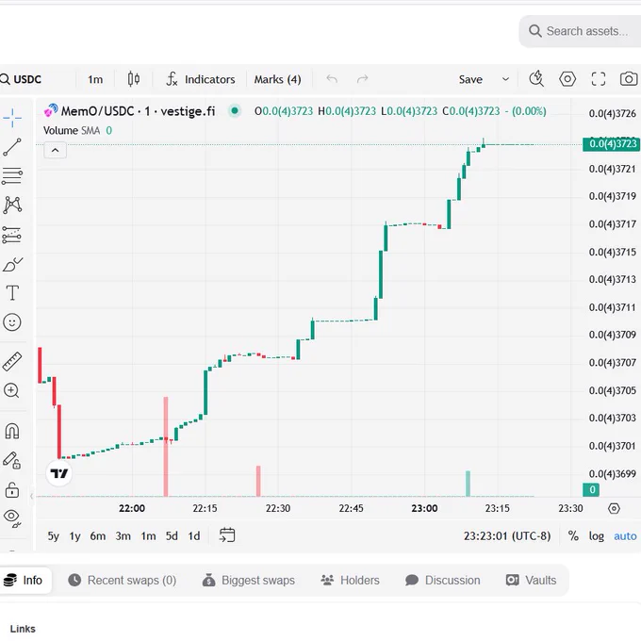Open the emoji icons tool
This screenshot has width=641, height=641.
click(x=12, y=322)
